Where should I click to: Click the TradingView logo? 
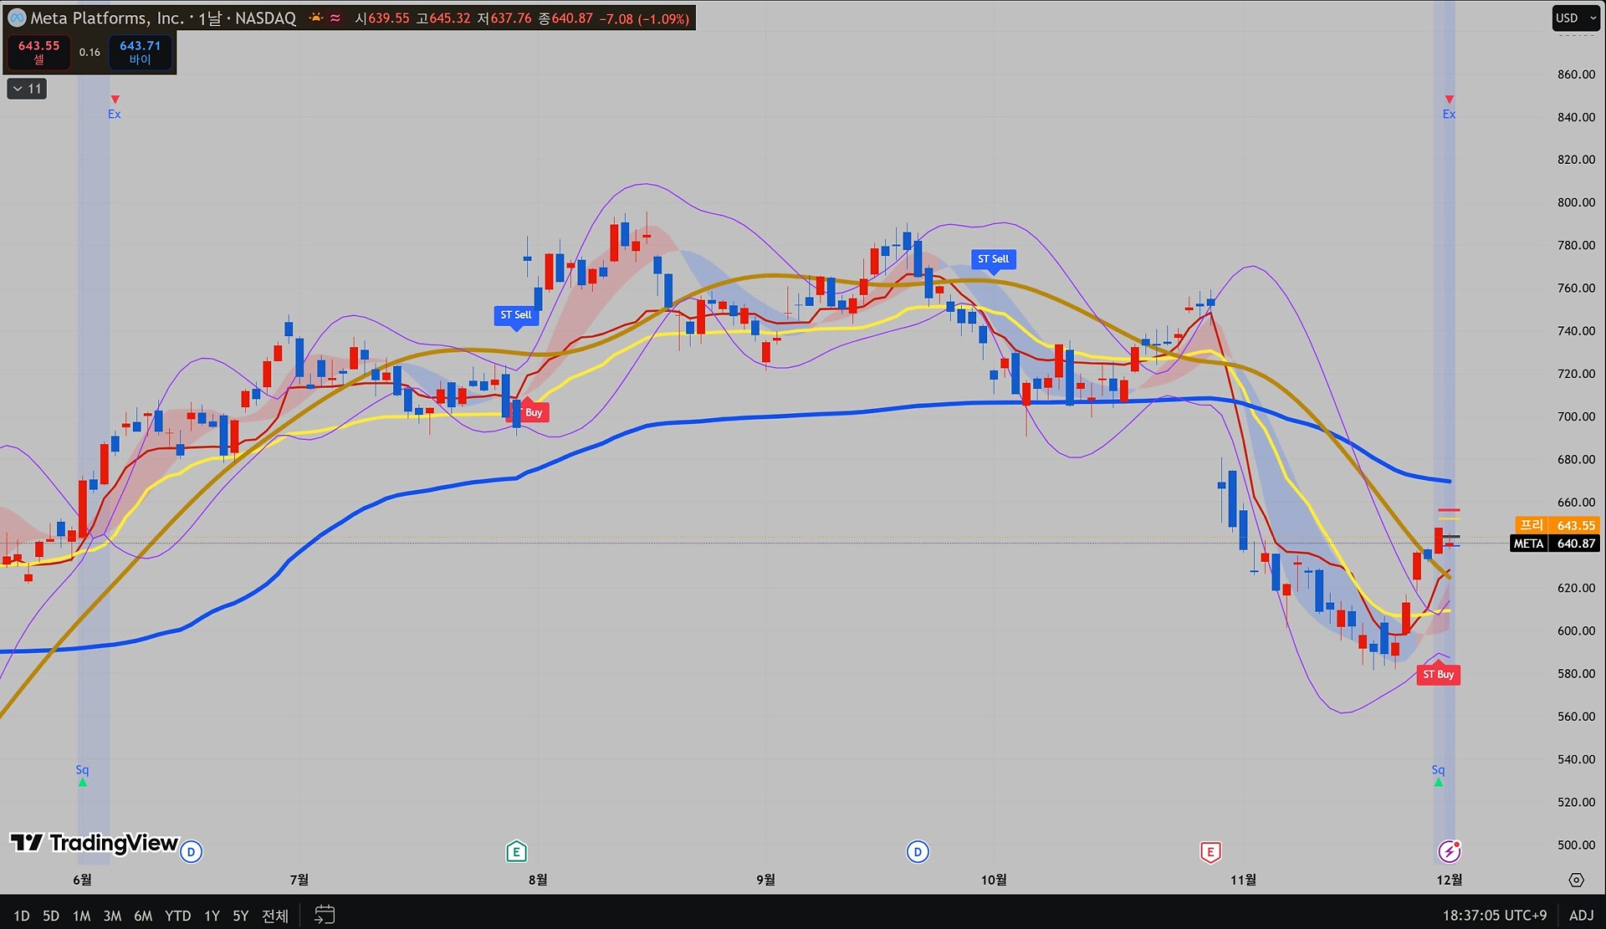[x=95, y=843]
